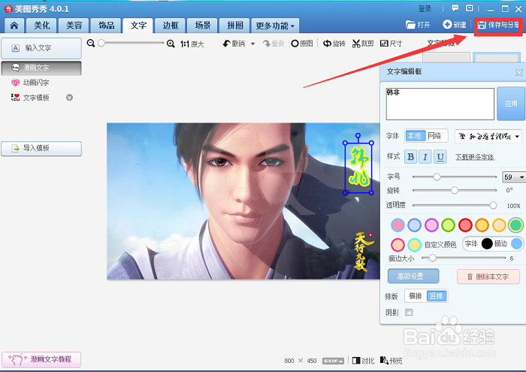The height and width of the screenshot is (372, 526).
Task: Click the 登录 link
Action: [425, 9]
